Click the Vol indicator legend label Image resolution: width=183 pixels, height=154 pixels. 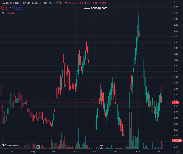tap(3, 13)
